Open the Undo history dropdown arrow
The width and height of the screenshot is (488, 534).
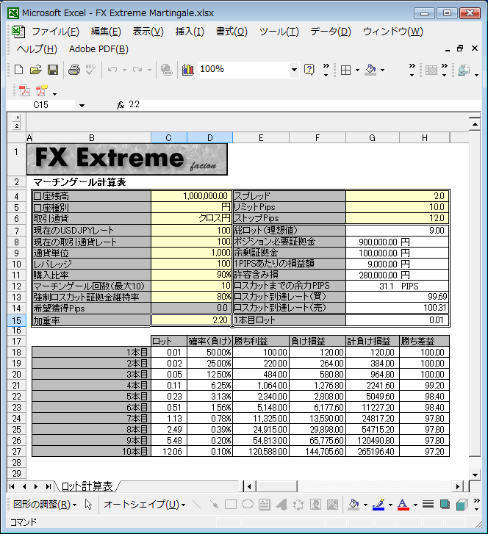tap(124, 71)
